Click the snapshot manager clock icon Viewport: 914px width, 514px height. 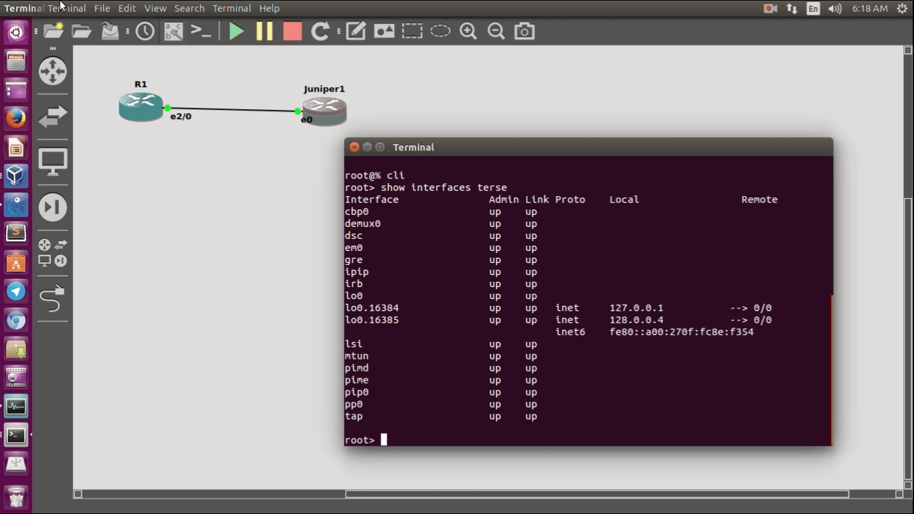[x=145, y=31]
